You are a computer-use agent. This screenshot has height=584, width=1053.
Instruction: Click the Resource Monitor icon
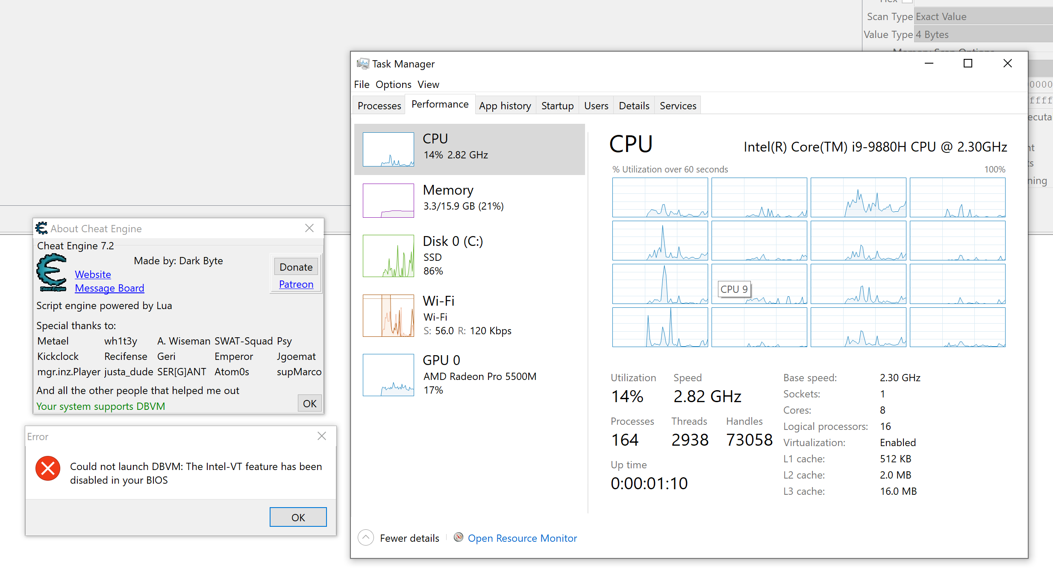point(458,537)
